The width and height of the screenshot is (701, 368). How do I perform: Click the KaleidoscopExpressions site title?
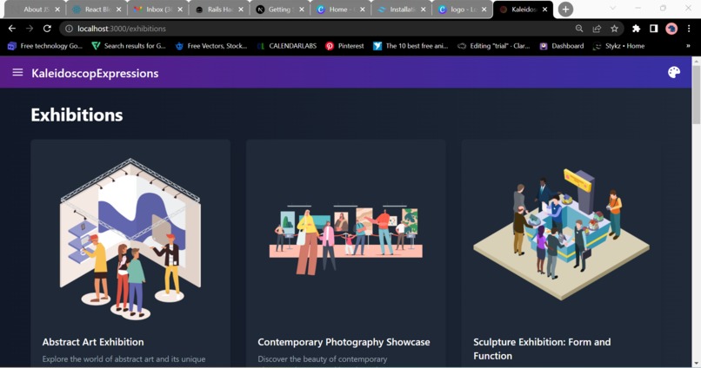coord(95,73)
